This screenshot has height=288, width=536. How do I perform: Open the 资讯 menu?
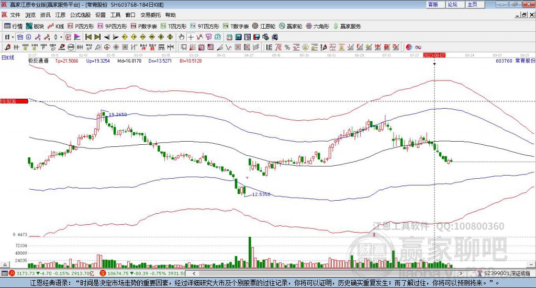[45, 15]
